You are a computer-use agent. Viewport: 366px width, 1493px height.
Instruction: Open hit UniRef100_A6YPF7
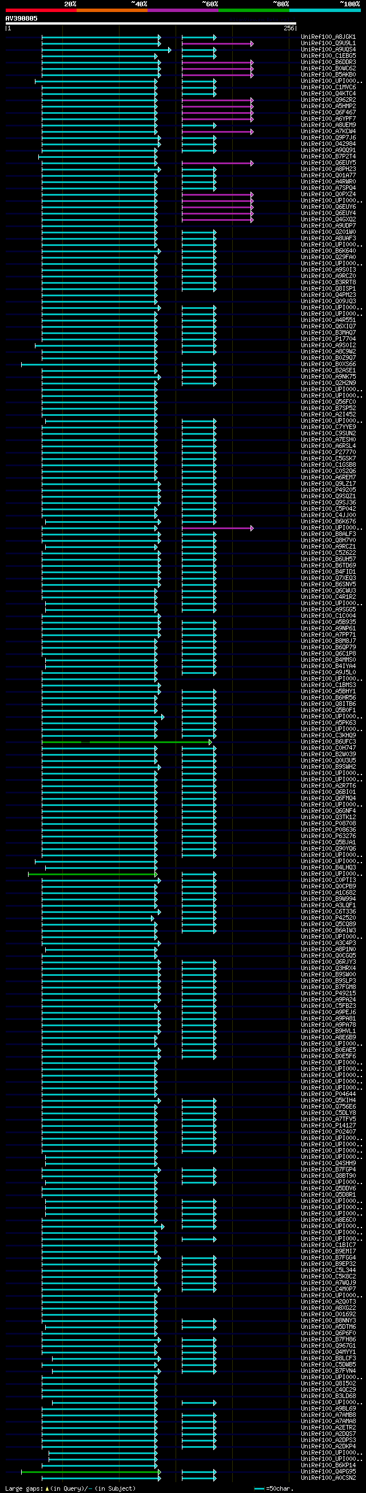point(328,119)
